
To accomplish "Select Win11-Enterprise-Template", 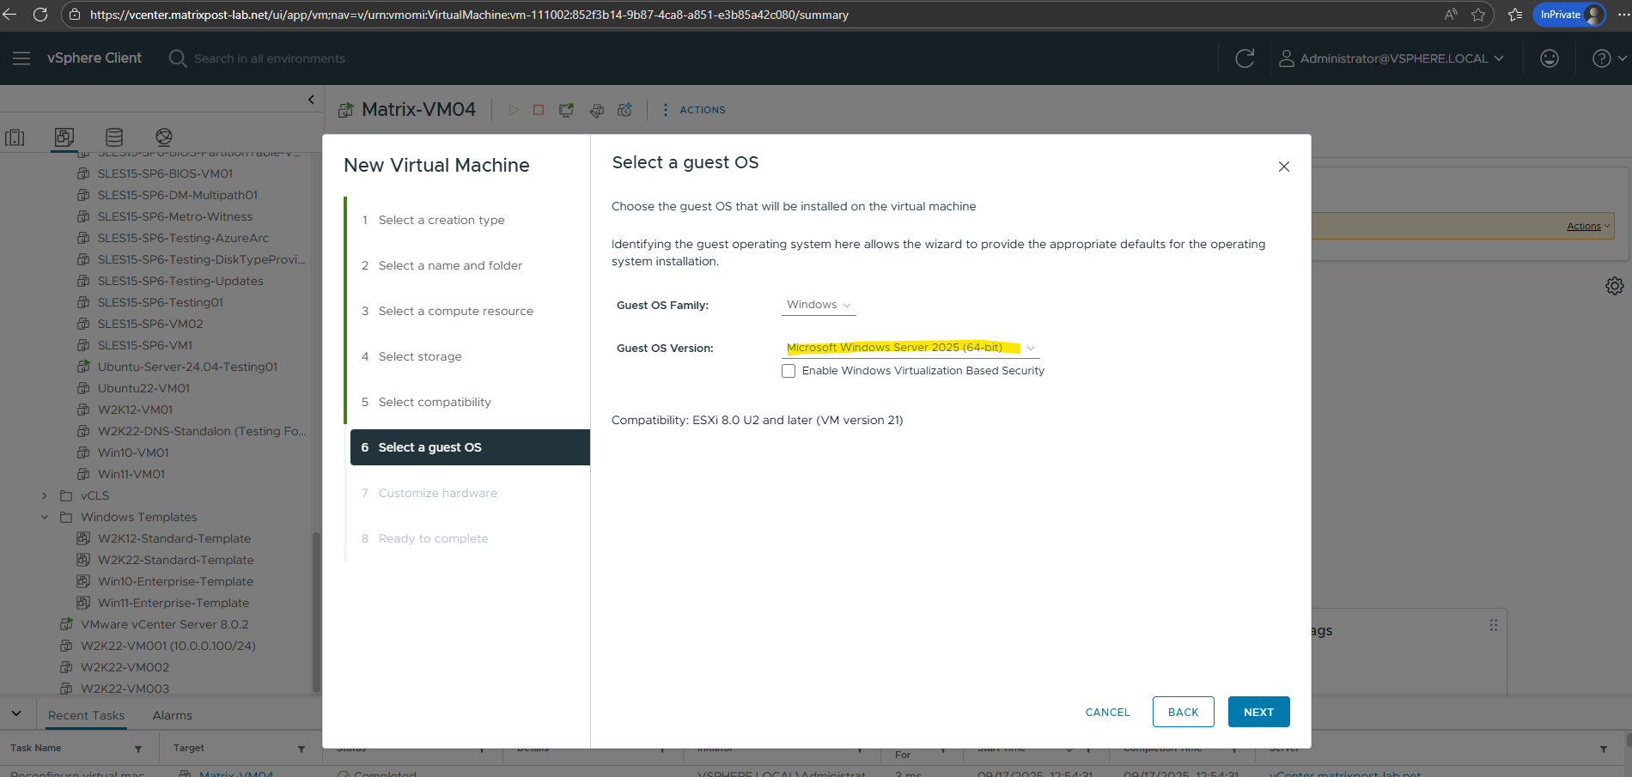I will coord(174,603).
